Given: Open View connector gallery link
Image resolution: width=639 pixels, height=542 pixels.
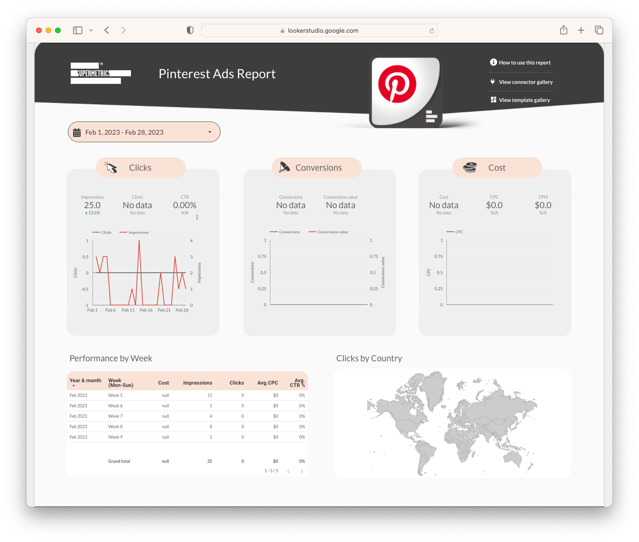Looking at the screenshot, I should click(x=525, y=82).
